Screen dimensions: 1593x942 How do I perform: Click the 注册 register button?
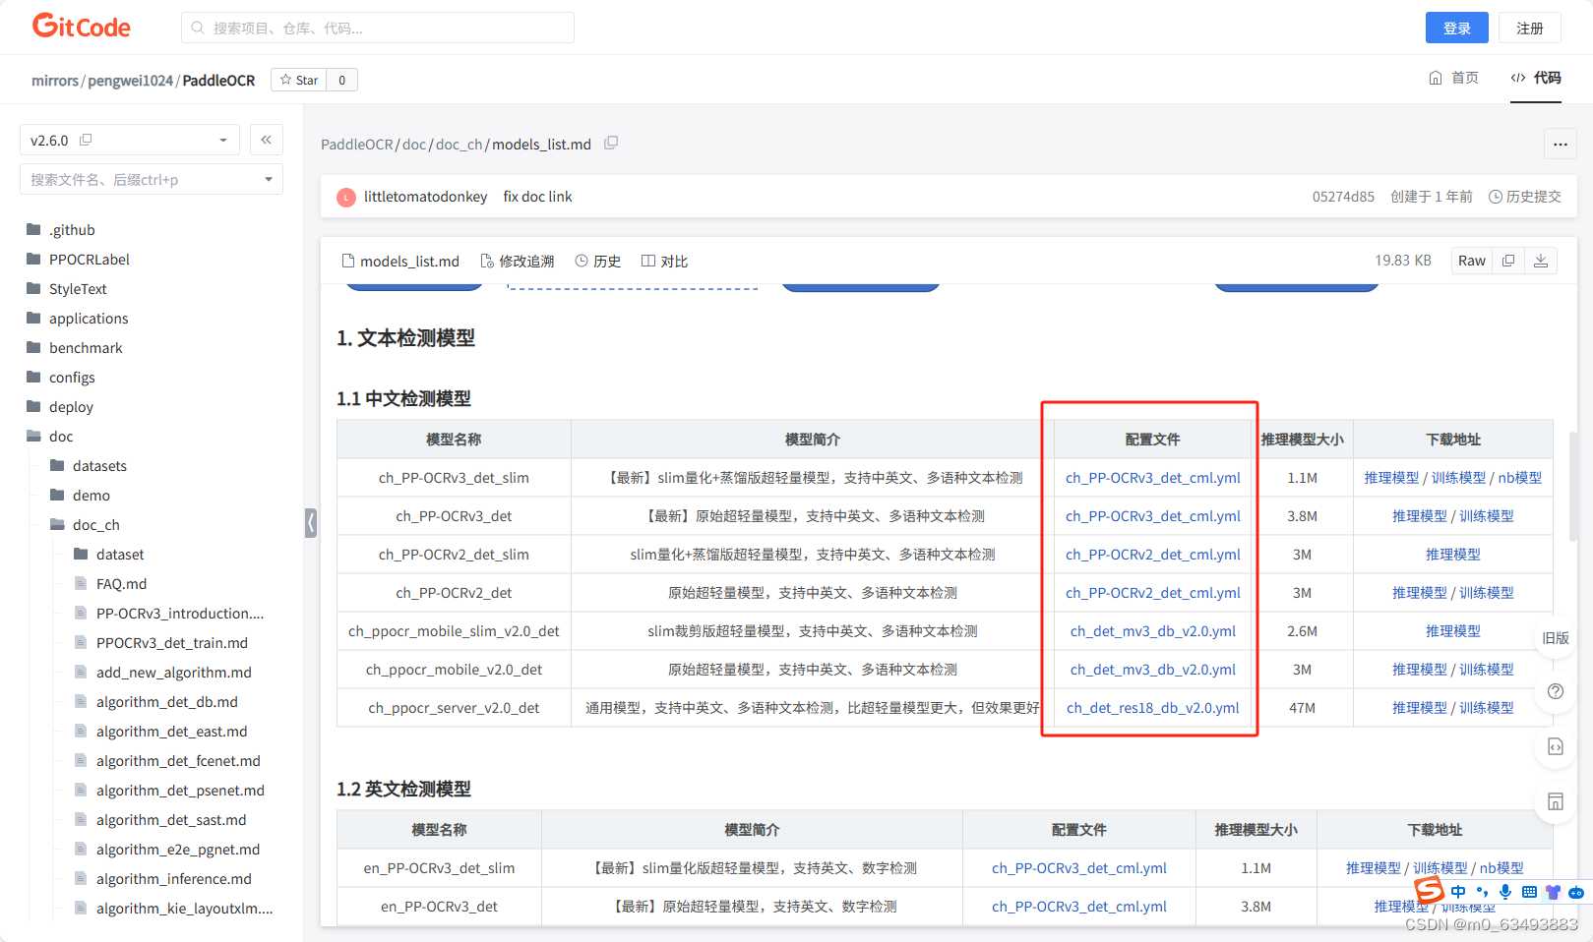pyautogui.click(x=1530, y=28)
